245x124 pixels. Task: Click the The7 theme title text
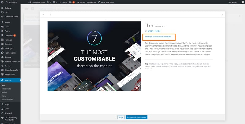(x=149, y=25)
